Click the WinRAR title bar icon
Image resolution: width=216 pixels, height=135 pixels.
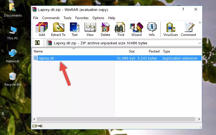pos(34,10)
